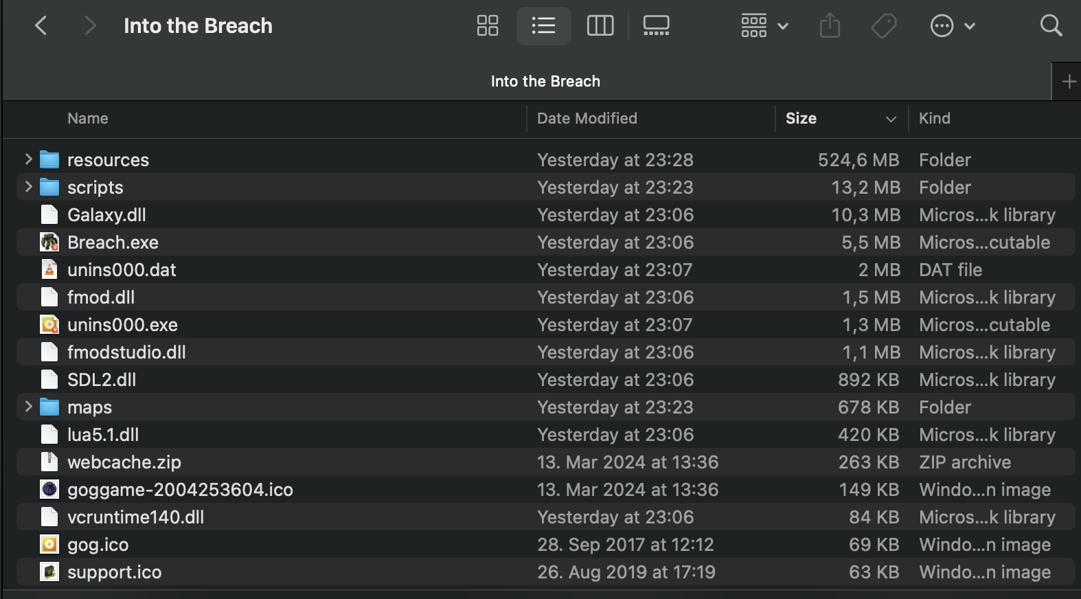
Task: Select the file name lua5.1.dll
Action: 103,435
